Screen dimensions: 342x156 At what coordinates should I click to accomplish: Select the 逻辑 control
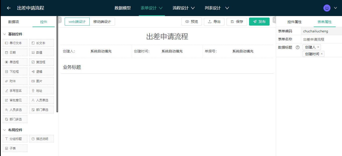[42, 71]
